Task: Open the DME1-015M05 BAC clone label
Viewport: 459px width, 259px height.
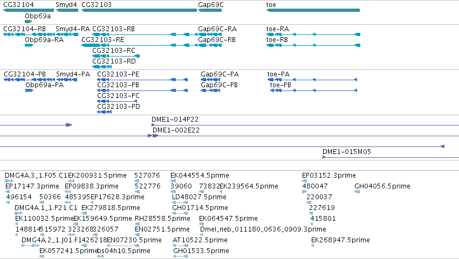Action: 347,152
